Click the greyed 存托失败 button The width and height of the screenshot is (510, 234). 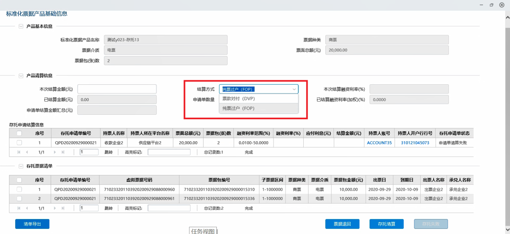(431, 224)
